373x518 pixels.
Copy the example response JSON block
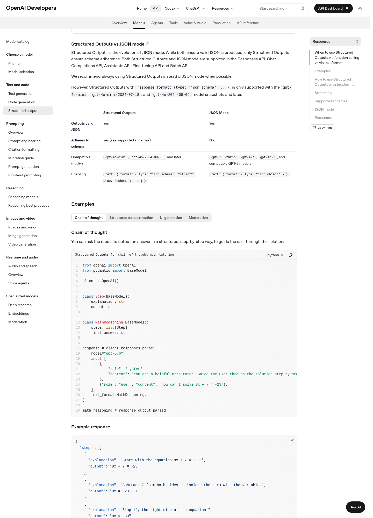(292, 441)
